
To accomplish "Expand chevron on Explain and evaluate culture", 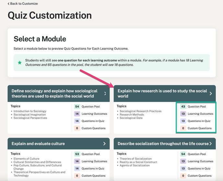I will tap(104, 144).
